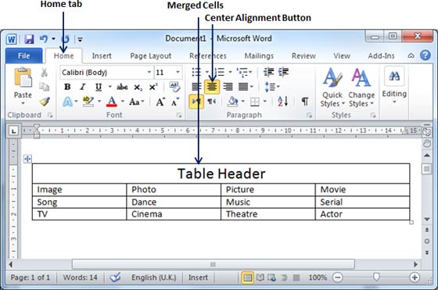
Task: Click the English (U.K.) language indicator
Action: 154,277
